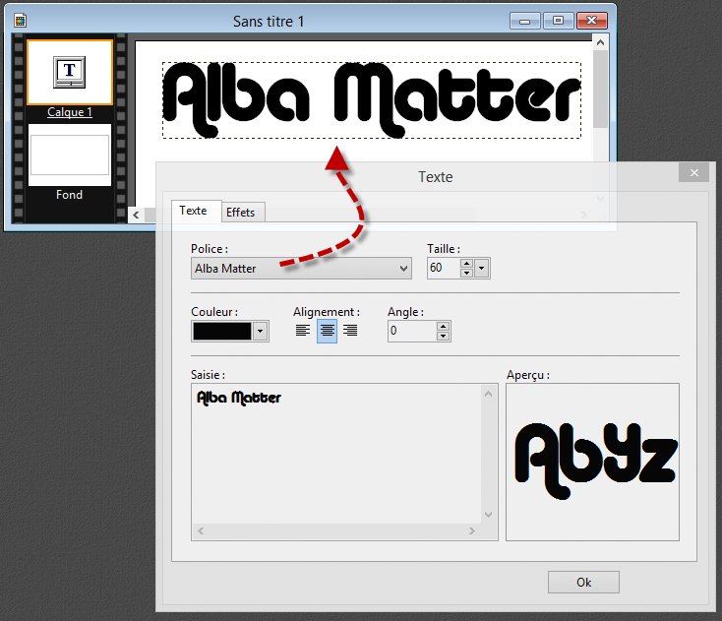722x621 pixels.
Task: Align text to the right
Action: click(x=350, y=331)
